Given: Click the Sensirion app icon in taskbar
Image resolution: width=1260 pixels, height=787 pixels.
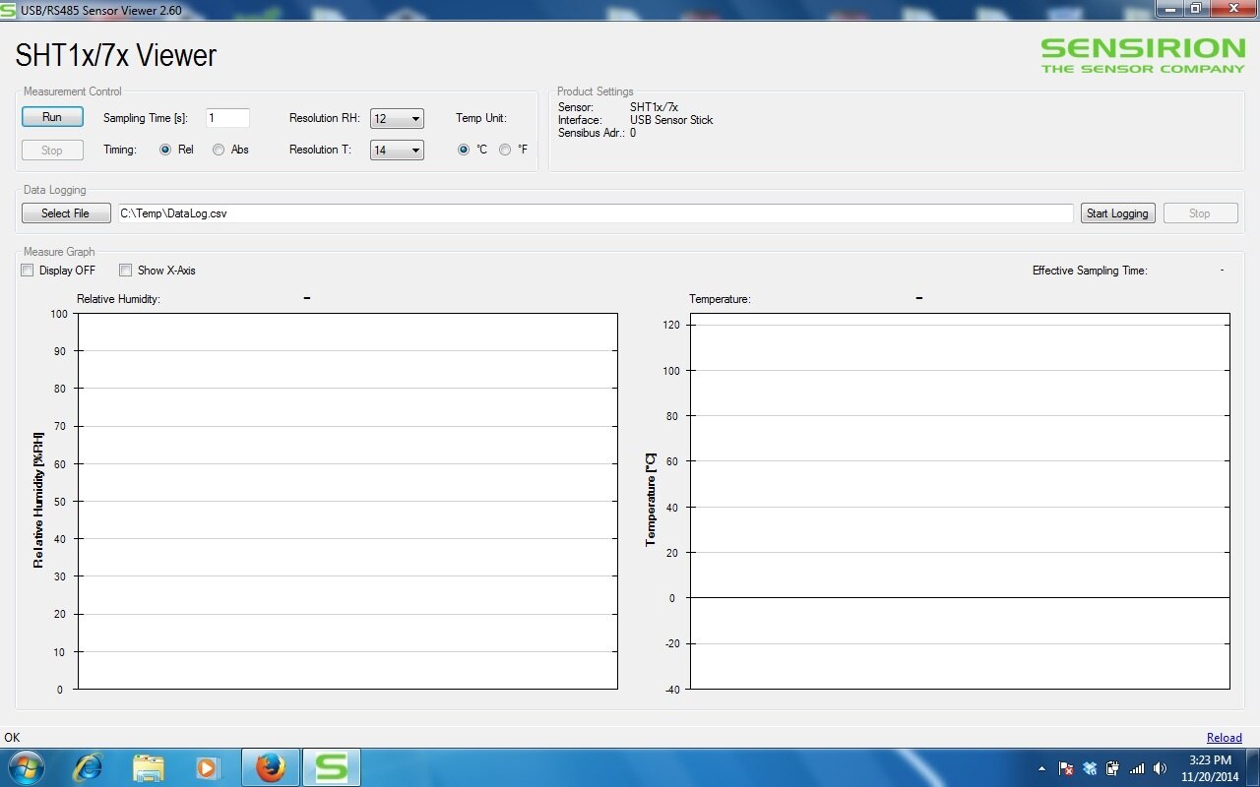Looking at the screenshot, I should pyautogui.click(x=332, y=767).
